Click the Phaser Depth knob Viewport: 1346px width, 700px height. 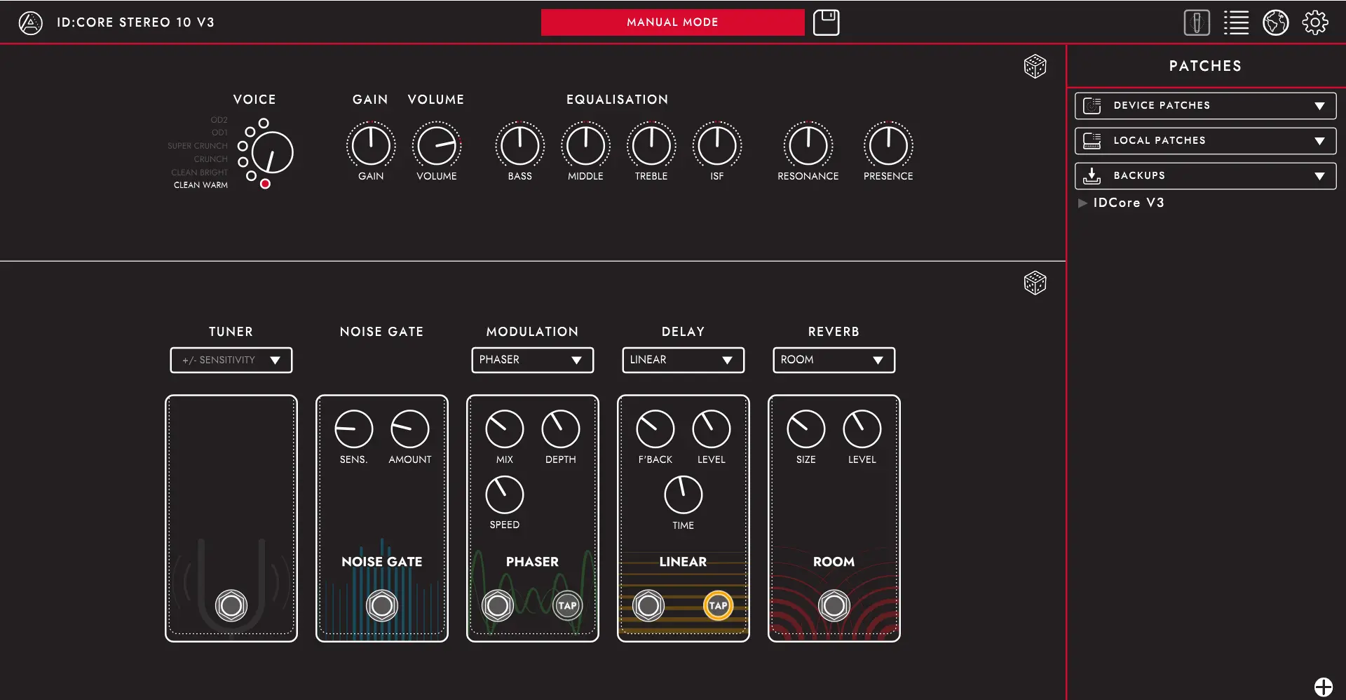pos(561,429)
